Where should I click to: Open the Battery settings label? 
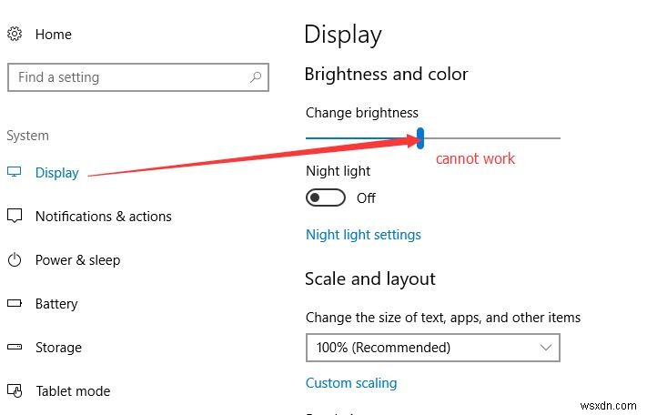pyautogui.click(x=56, y=304)
